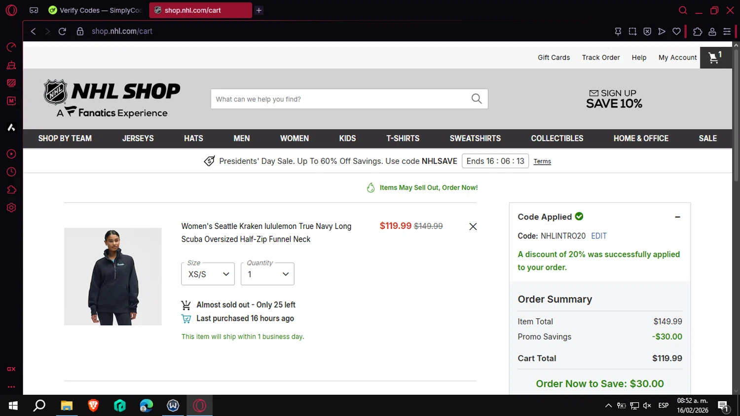Open the WOMEN menu
This screenshot has width=740, height=416.
point(295,138)
